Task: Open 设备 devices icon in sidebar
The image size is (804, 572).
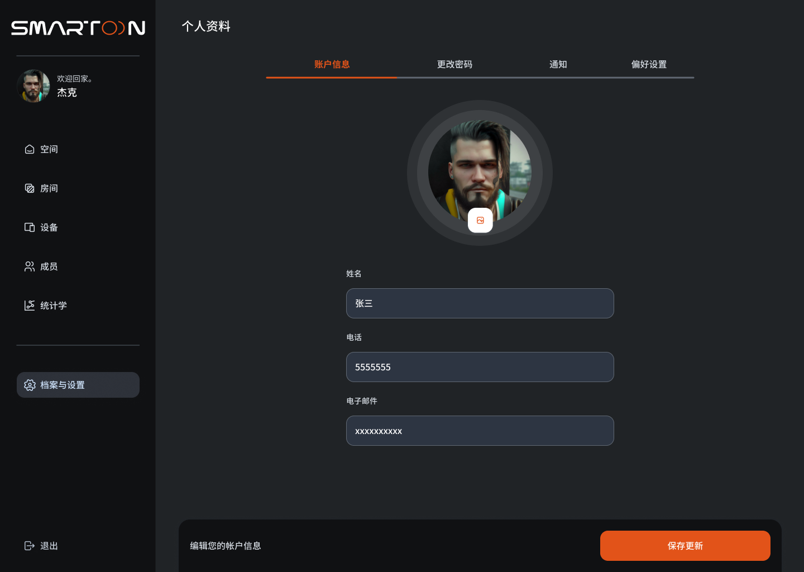Action: pos(30,227)
